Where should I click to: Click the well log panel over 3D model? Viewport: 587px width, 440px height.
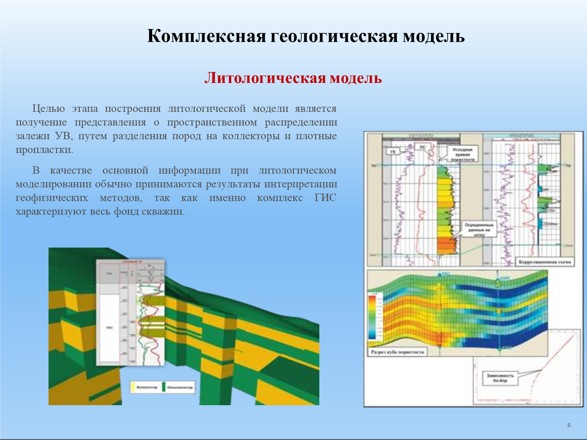point(131,312)
